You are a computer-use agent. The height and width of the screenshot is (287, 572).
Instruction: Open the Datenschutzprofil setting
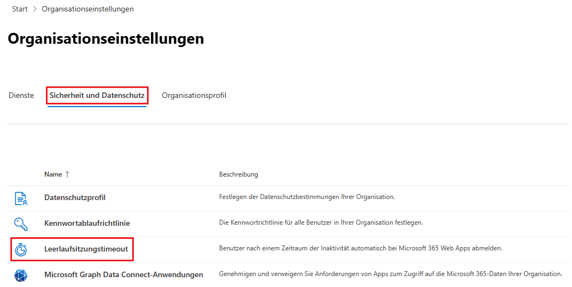tap(75, 197)
